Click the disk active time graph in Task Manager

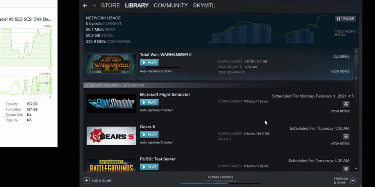26,47
